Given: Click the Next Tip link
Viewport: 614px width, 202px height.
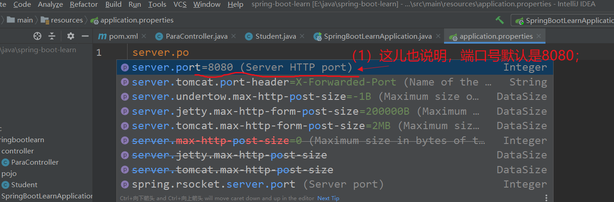Looking at the screenshot, I should click(x=328, y=198).
